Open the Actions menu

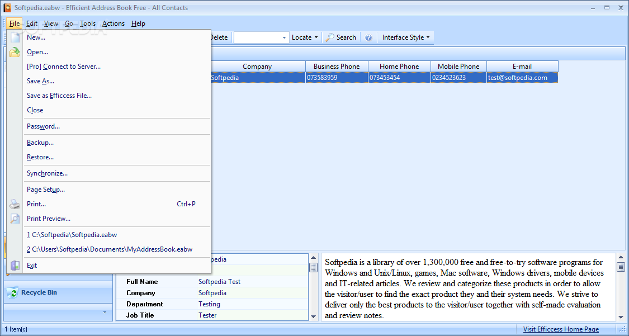coord(113,23)
